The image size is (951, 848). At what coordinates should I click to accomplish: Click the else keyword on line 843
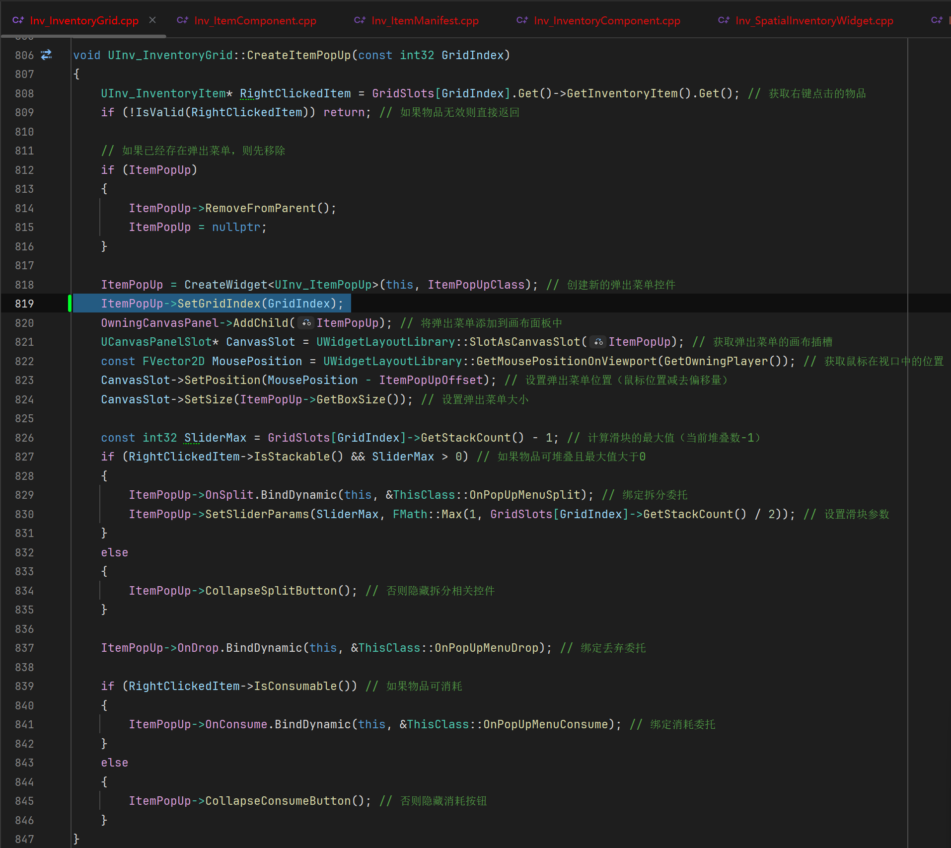(x=115, y=763)
